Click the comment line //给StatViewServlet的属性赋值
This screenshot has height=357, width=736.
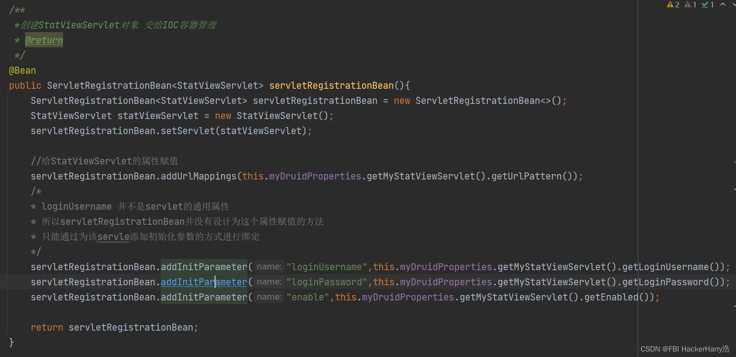pos(105,161)
